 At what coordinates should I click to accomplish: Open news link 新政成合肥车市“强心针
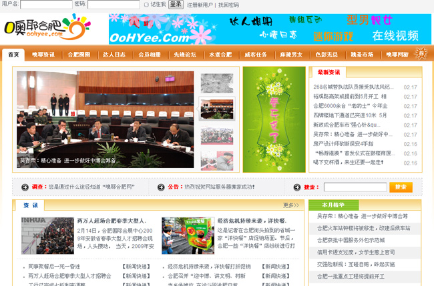347,125
